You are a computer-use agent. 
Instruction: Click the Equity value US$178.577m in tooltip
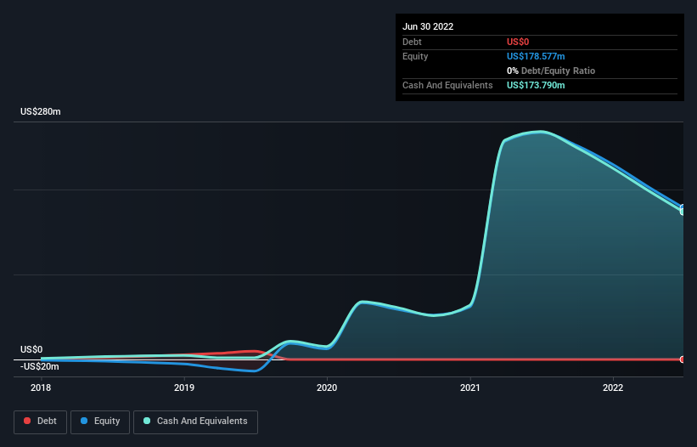point(536,56)
